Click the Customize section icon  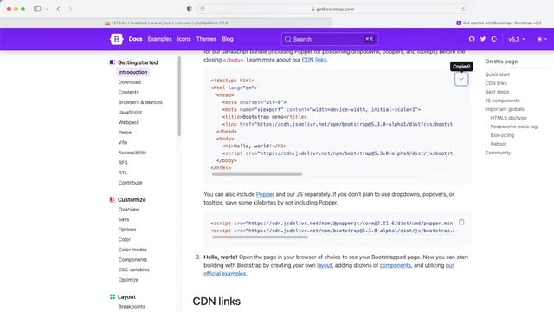click(113, 199)
